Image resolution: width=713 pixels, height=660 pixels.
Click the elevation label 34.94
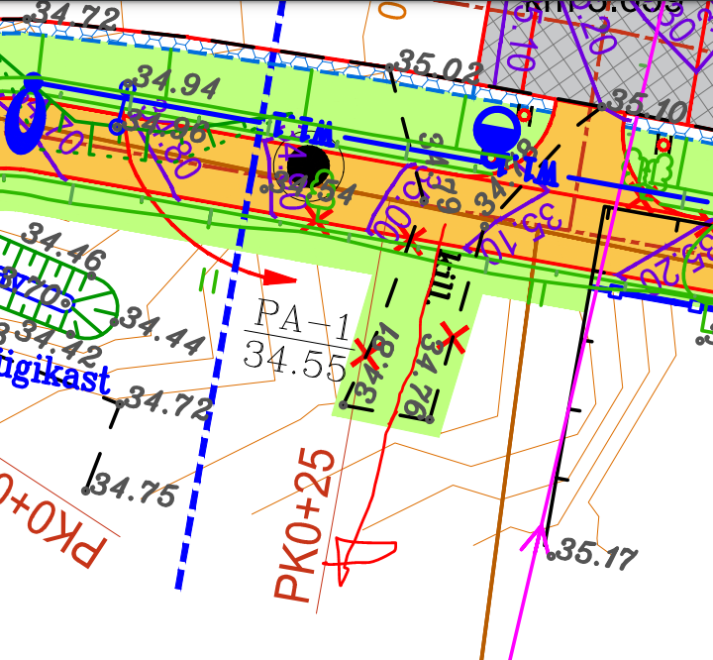coord(177,83)
